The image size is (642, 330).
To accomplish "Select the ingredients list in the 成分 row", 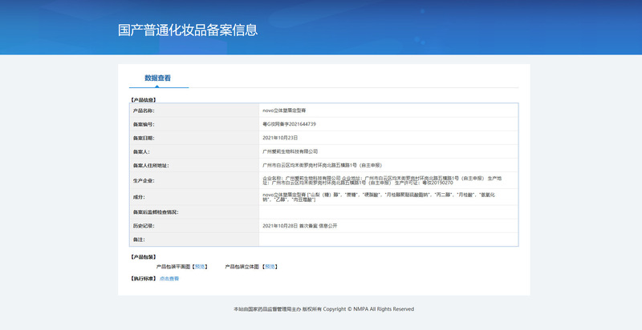I will pyautogui.click(x=379, y=197).
